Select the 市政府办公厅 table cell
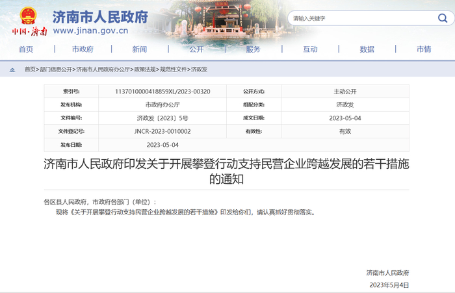This screenshot has width=455, height=293. 162,105
